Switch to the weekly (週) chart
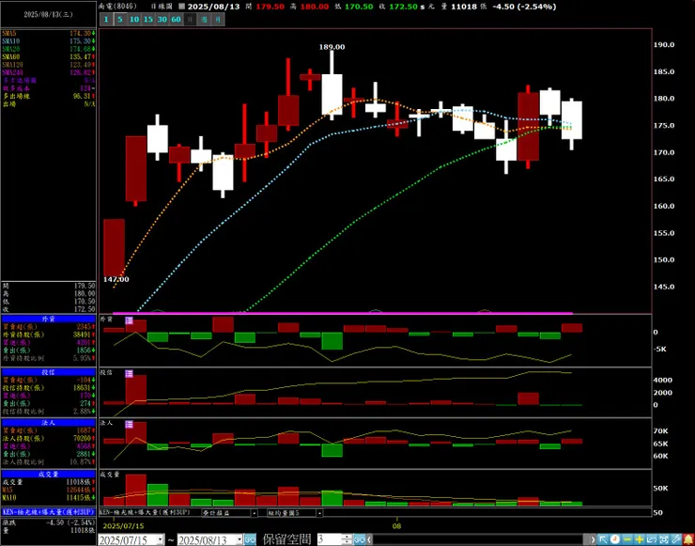 pyautogui.click(x=204, y=20)
